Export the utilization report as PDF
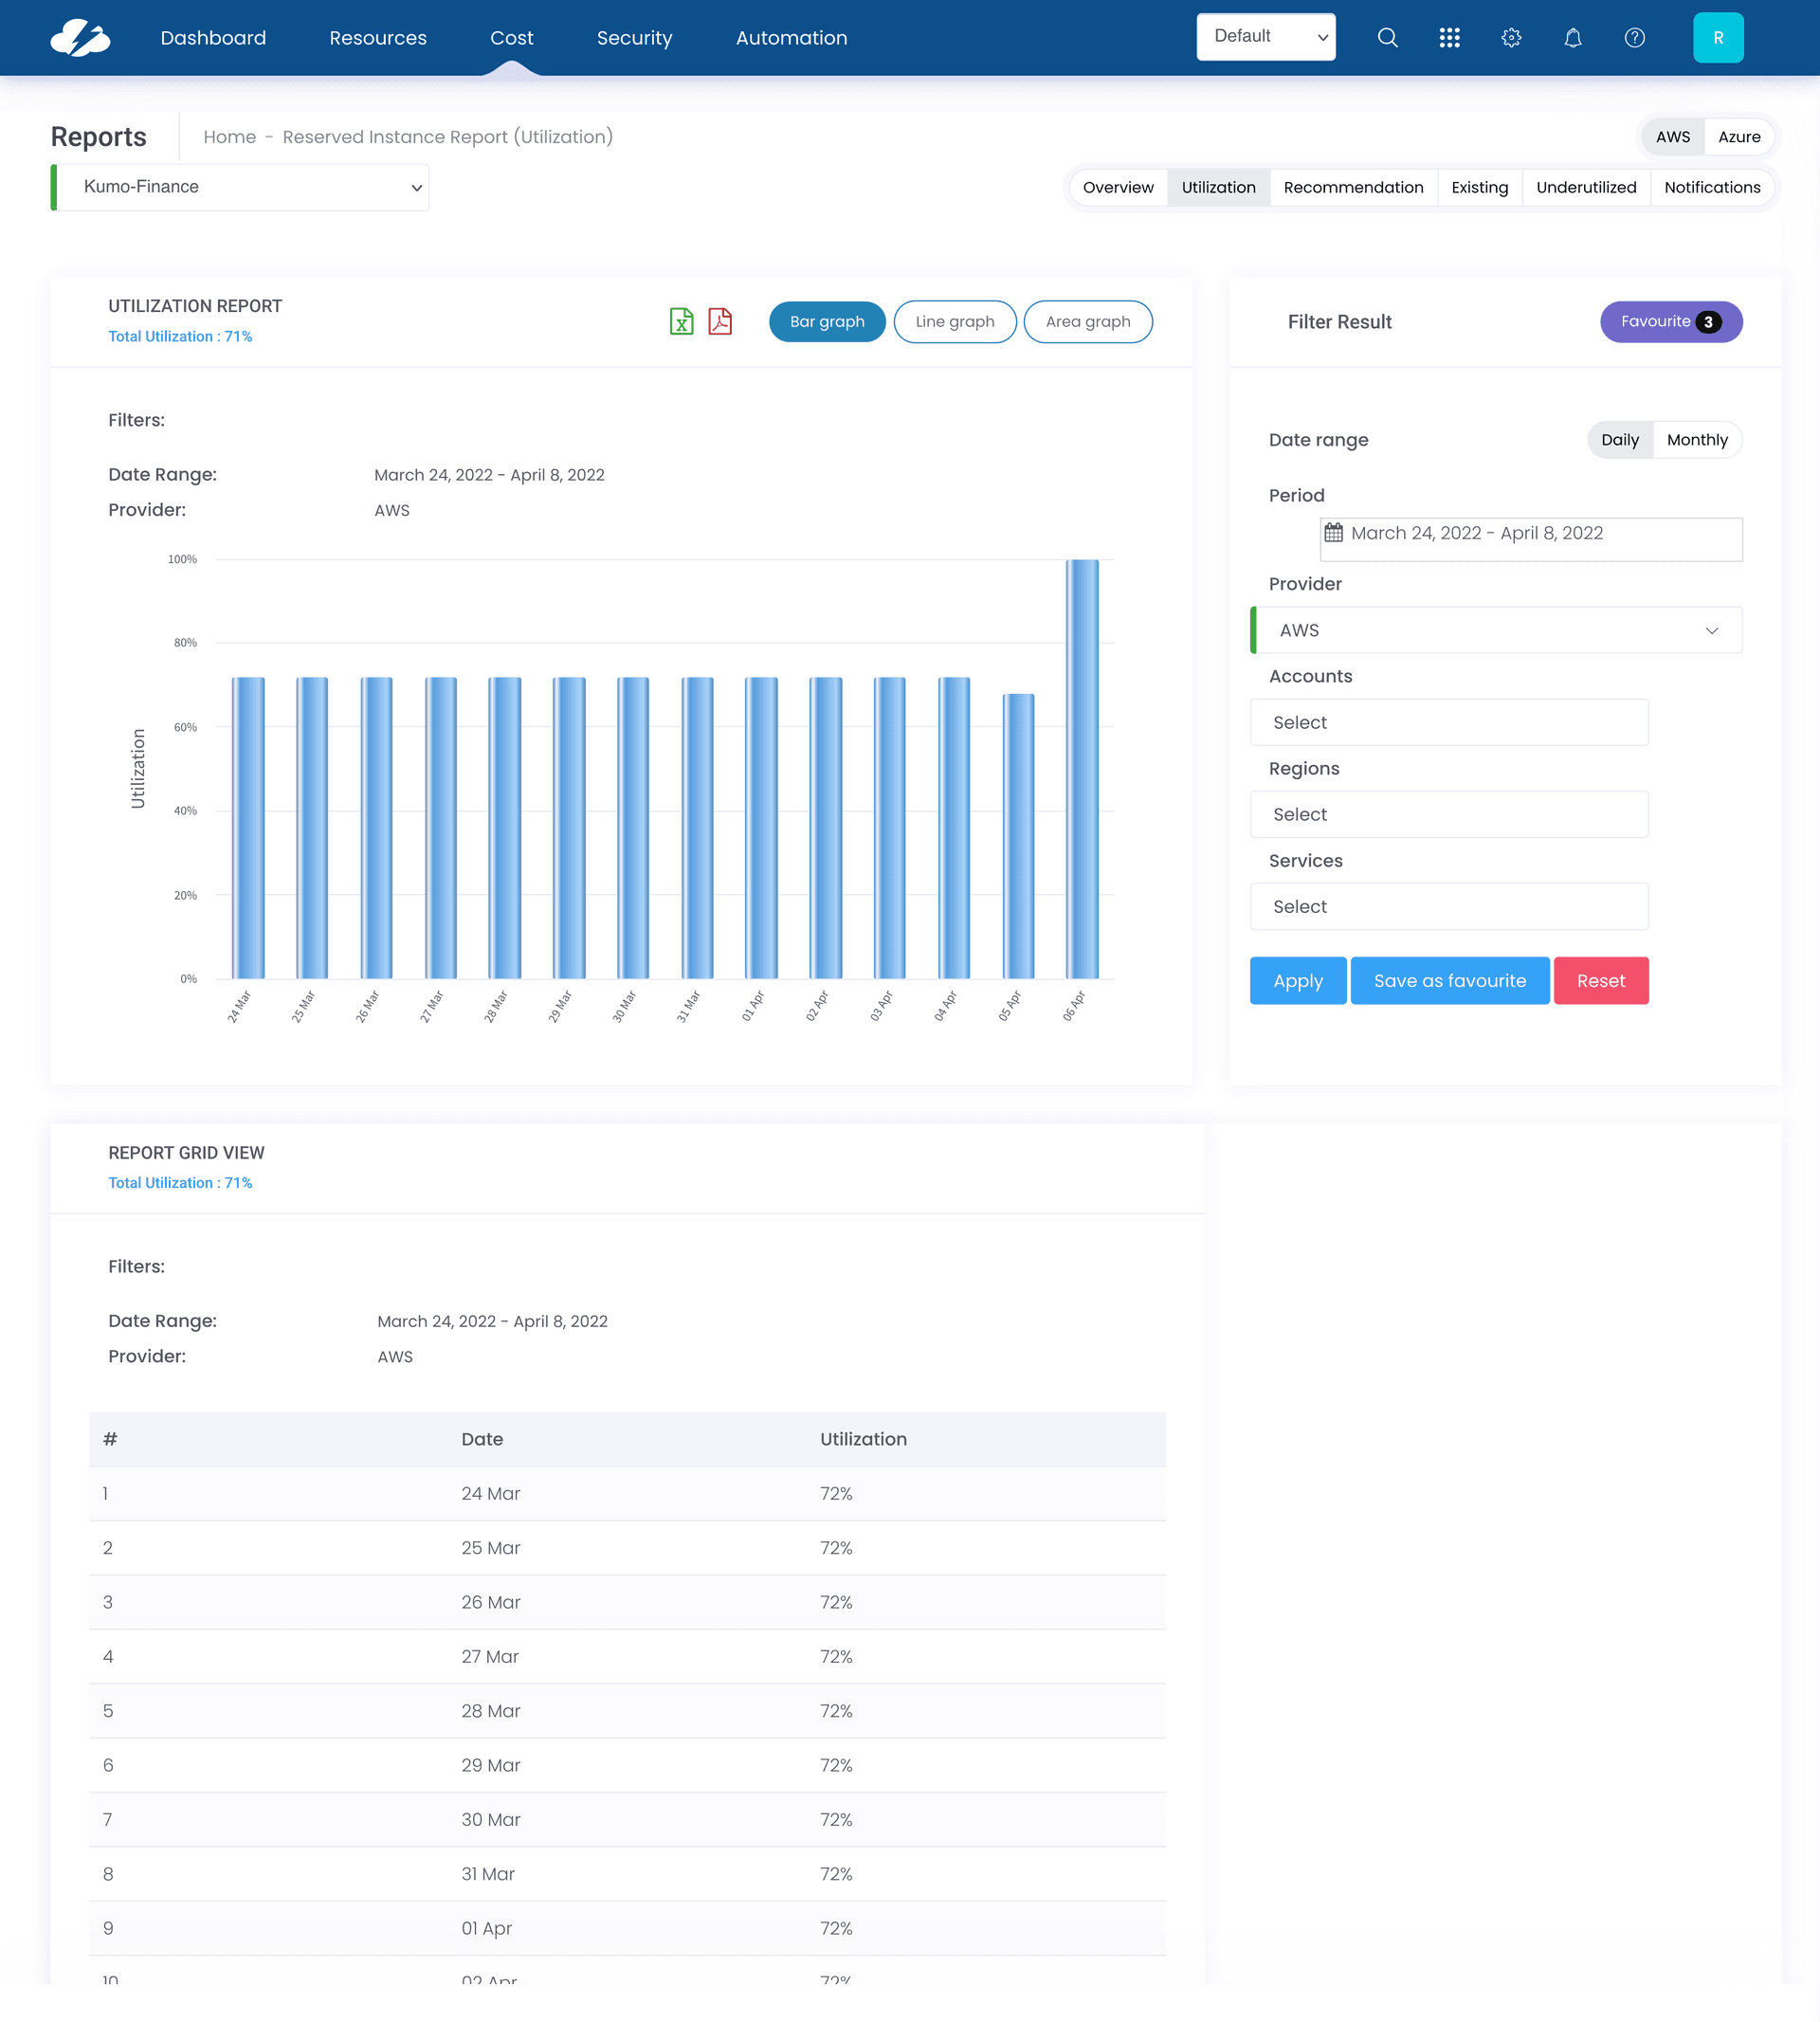 (x=719, y=321)
